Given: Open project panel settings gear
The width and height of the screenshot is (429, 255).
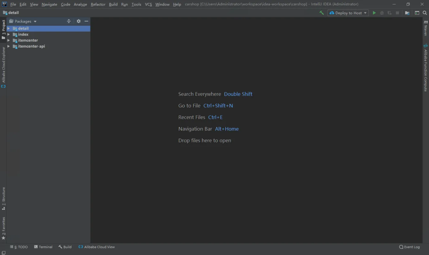Looking at the screenshot, I should (x=78, y=21).
